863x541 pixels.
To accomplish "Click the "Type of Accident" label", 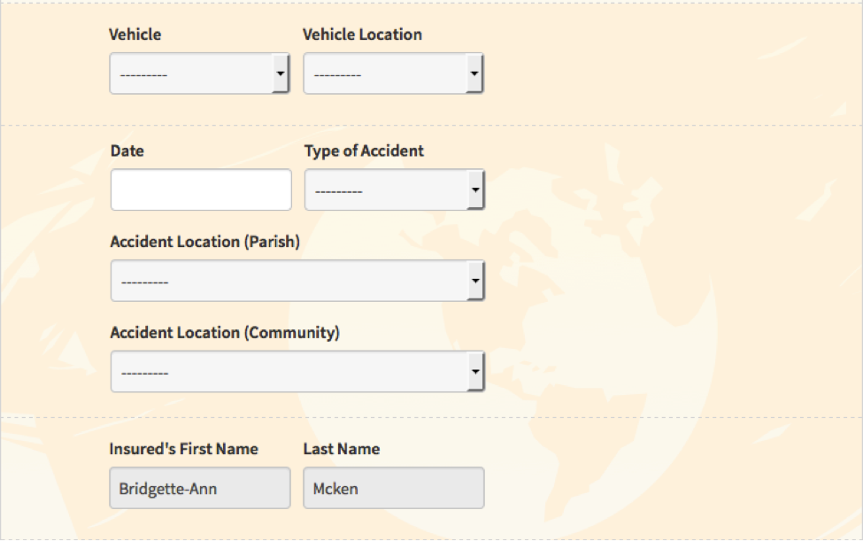I will 364,151.
